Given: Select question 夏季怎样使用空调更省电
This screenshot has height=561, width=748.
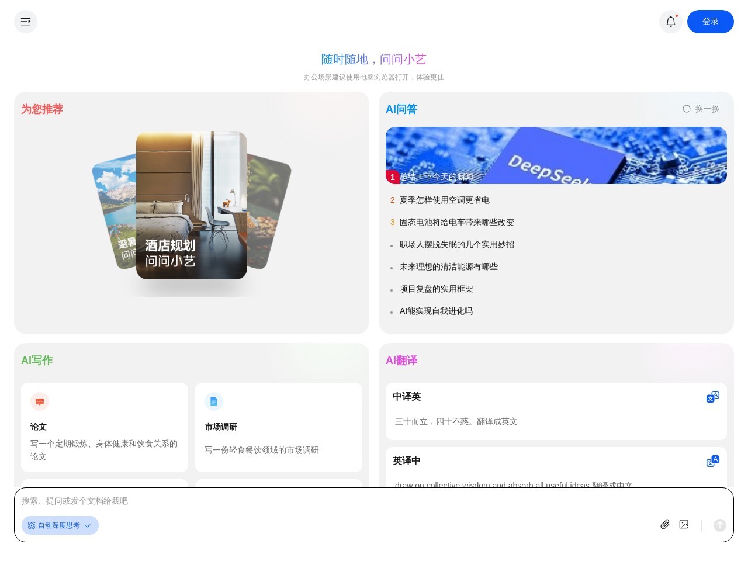Looking at the screenshot, I should pyautogui.click(x=445, y=200).
